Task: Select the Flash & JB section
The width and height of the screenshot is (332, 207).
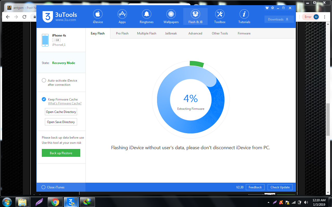Action: point(195,17)
